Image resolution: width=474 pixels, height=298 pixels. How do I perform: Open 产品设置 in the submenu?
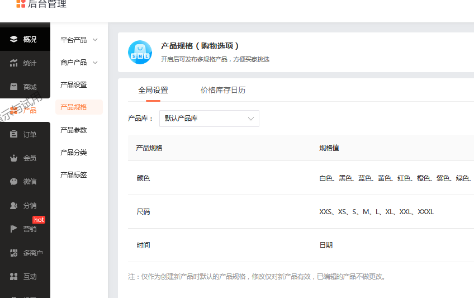click(74, 85)
